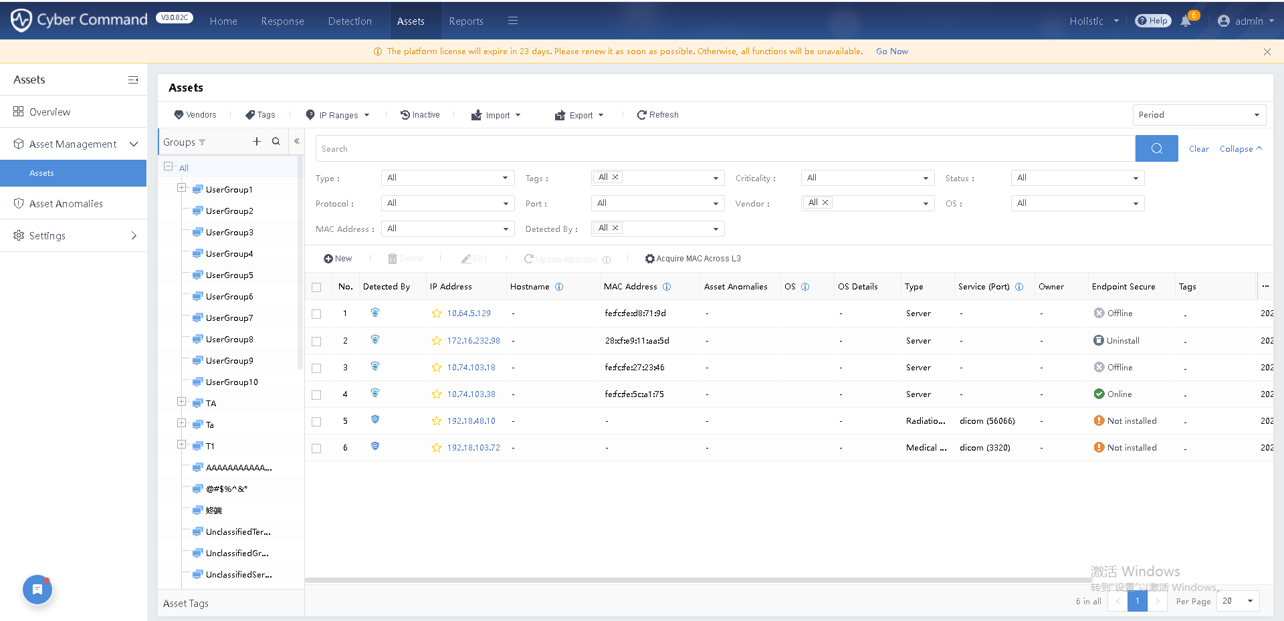Toggle the Assets sidebar collapse icon
The width and height of the screenshot is (1284, 621).
[x=133, y=80]
